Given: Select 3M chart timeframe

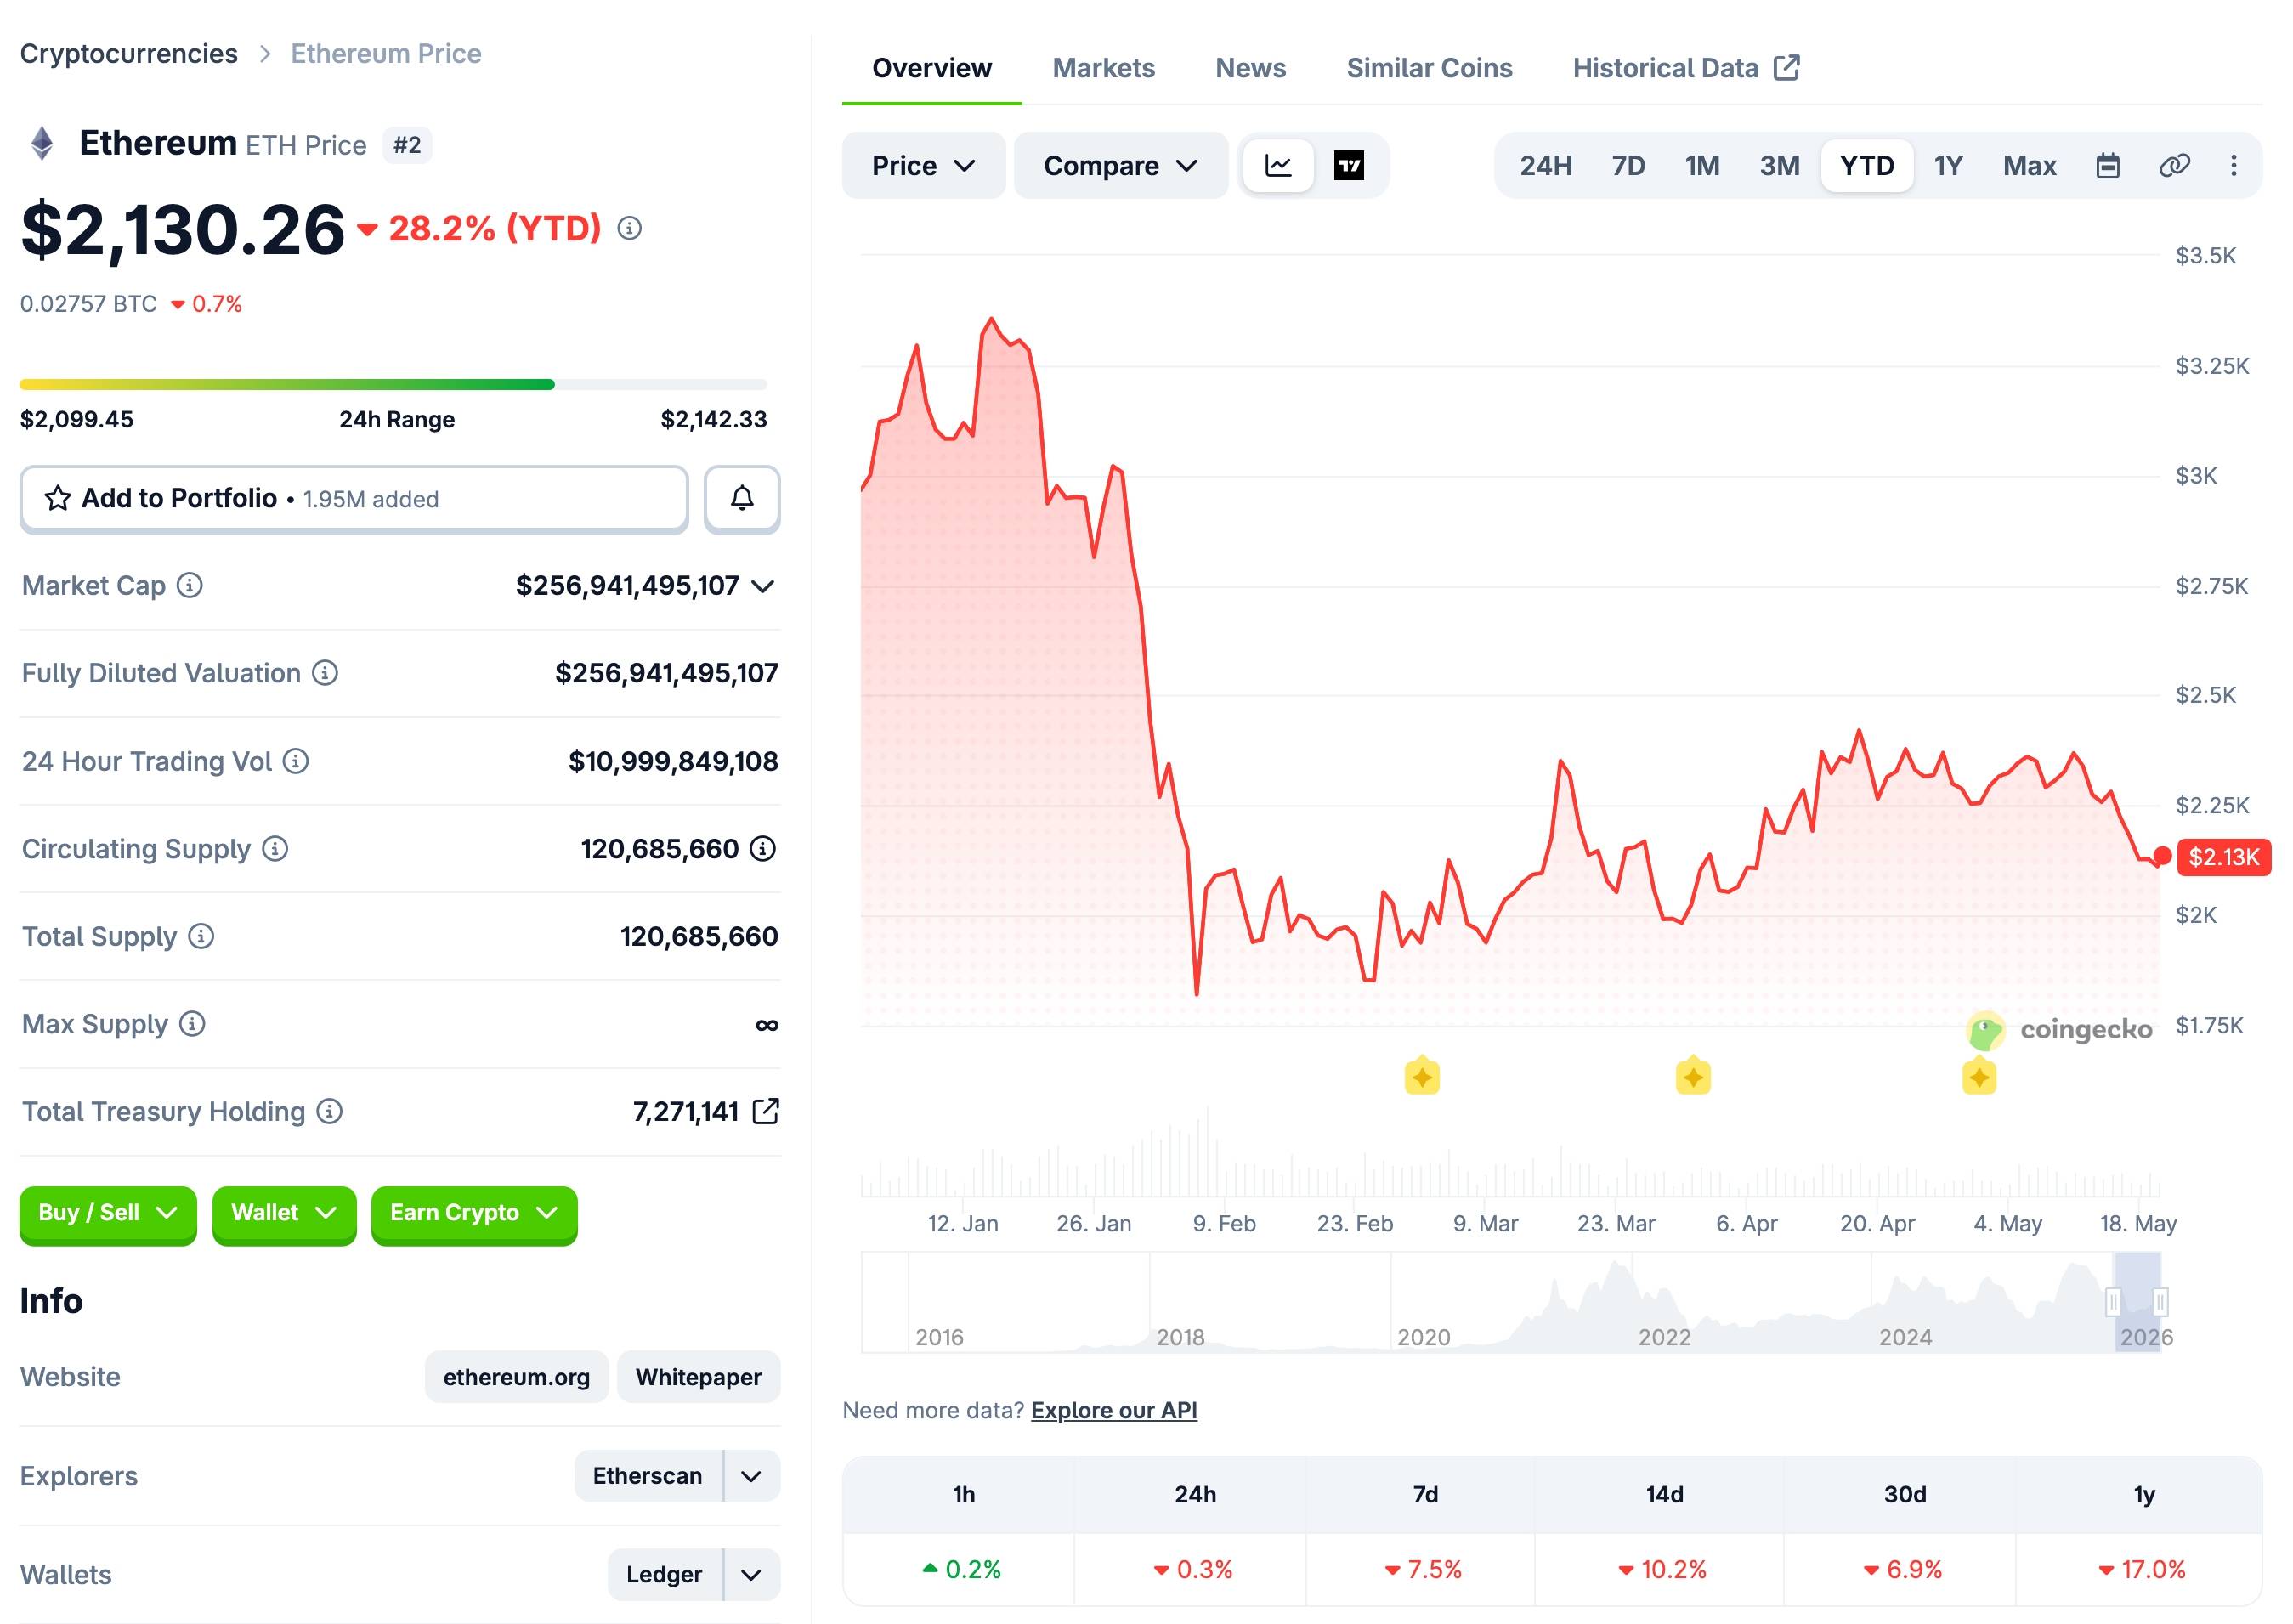Looking at the screenshot, I should point(1779,165).
